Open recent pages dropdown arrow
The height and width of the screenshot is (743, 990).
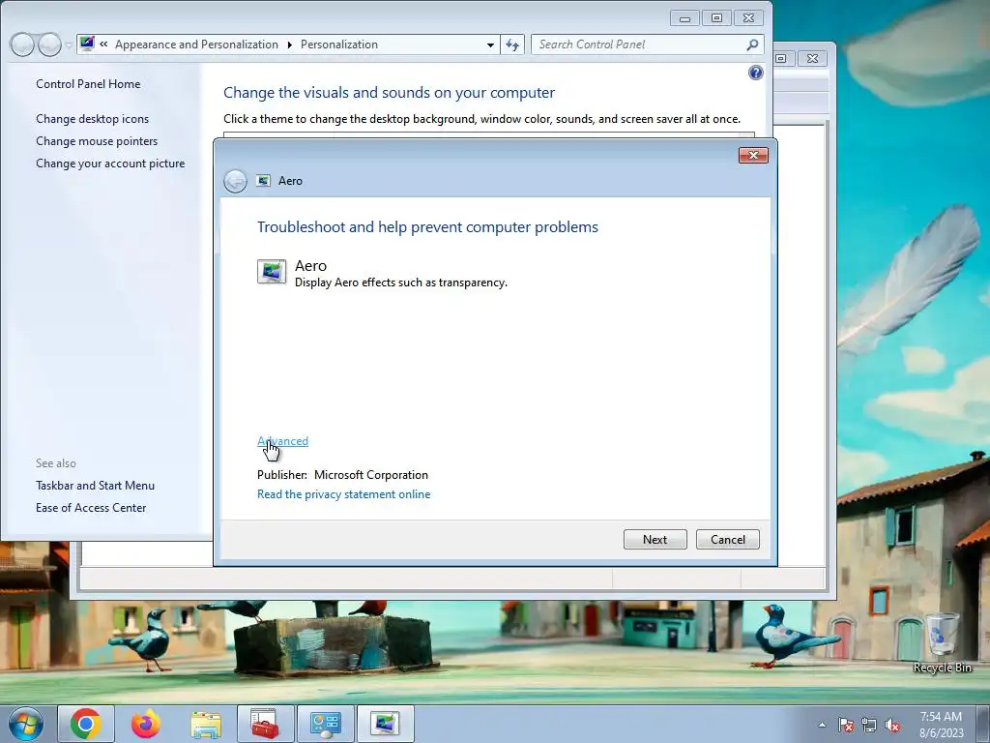click(69, 45)
